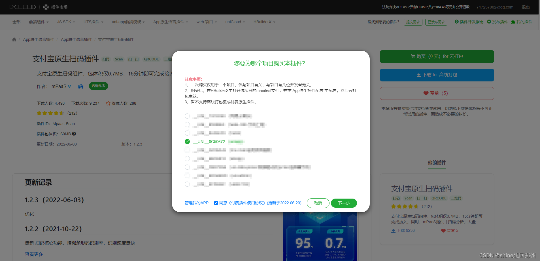The height and width of the screenshot is (261, 540).
Task: Click the question mark beside 插件包体积
Action: coord(74,134)
